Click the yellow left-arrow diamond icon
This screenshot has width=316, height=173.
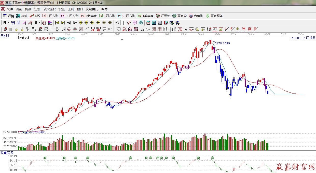tap(80, 23)
